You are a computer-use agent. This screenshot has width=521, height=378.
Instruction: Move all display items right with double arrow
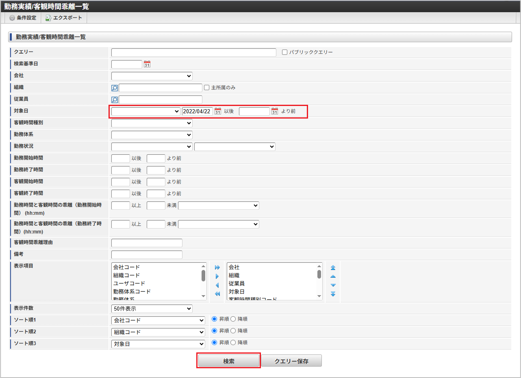click(x=217, y=268)
